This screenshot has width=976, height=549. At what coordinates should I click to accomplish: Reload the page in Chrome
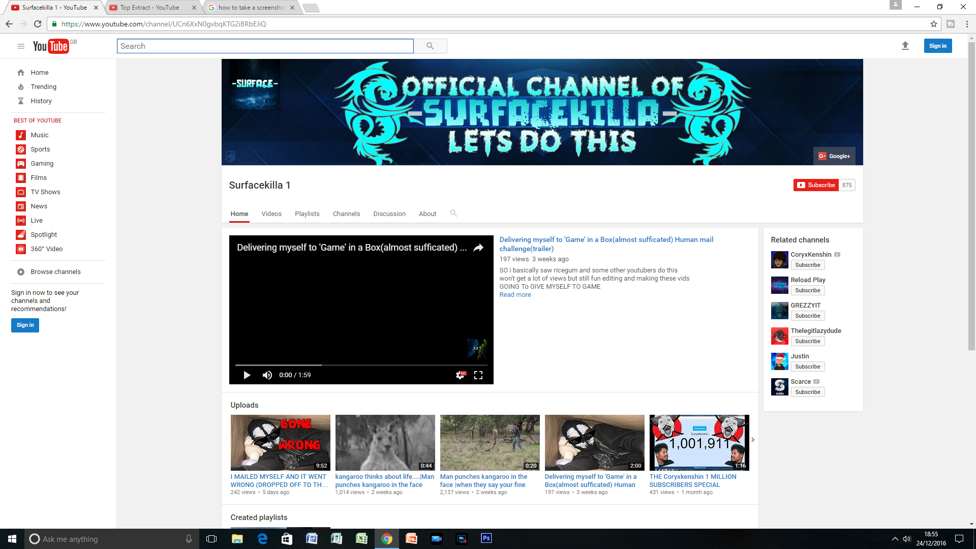[x=38, y=24]
